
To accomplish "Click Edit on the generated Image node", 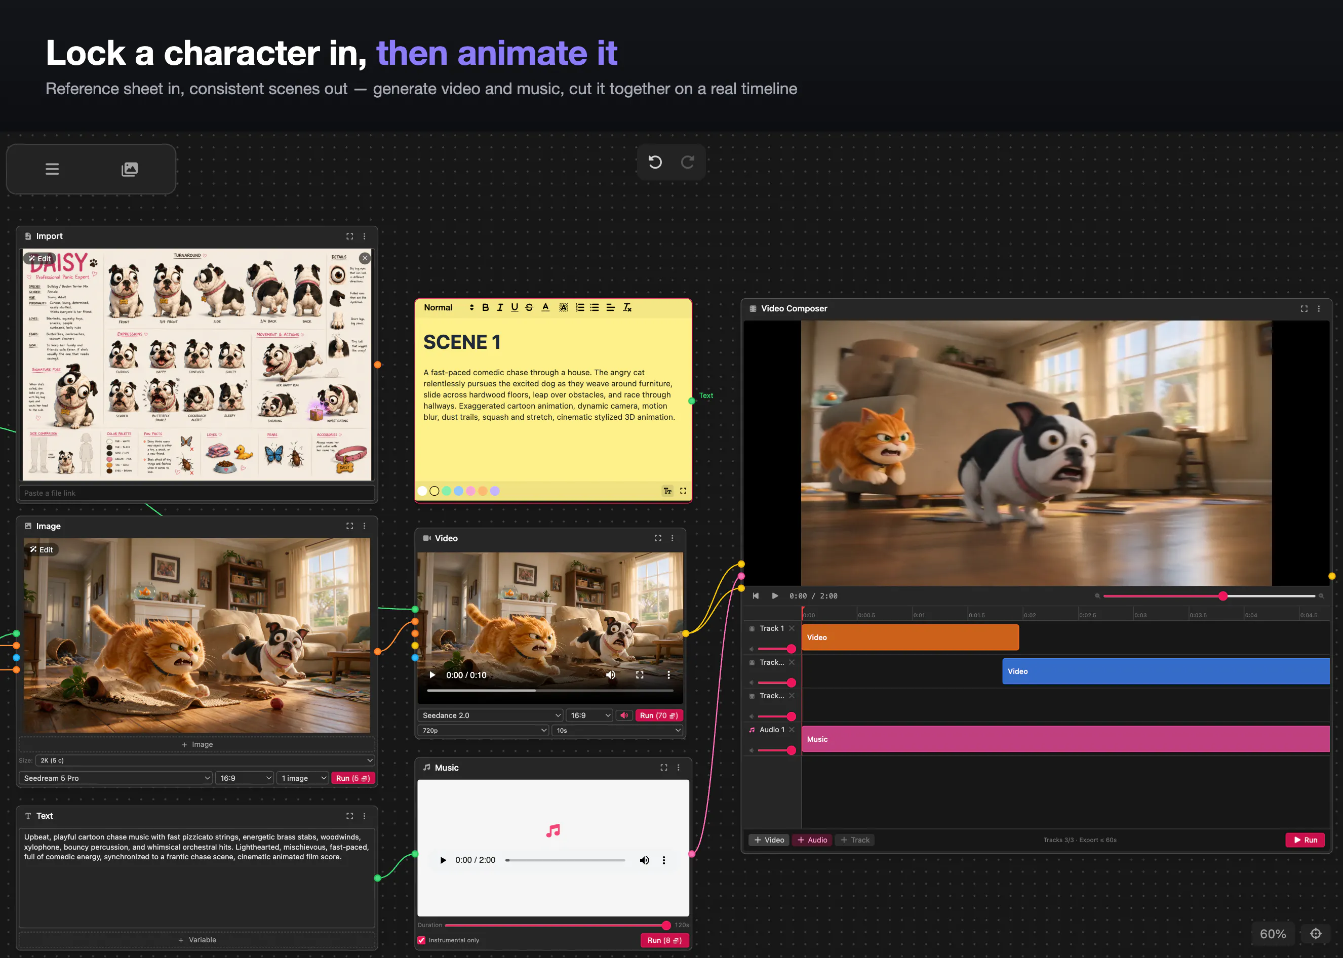I will pos(42,549).
